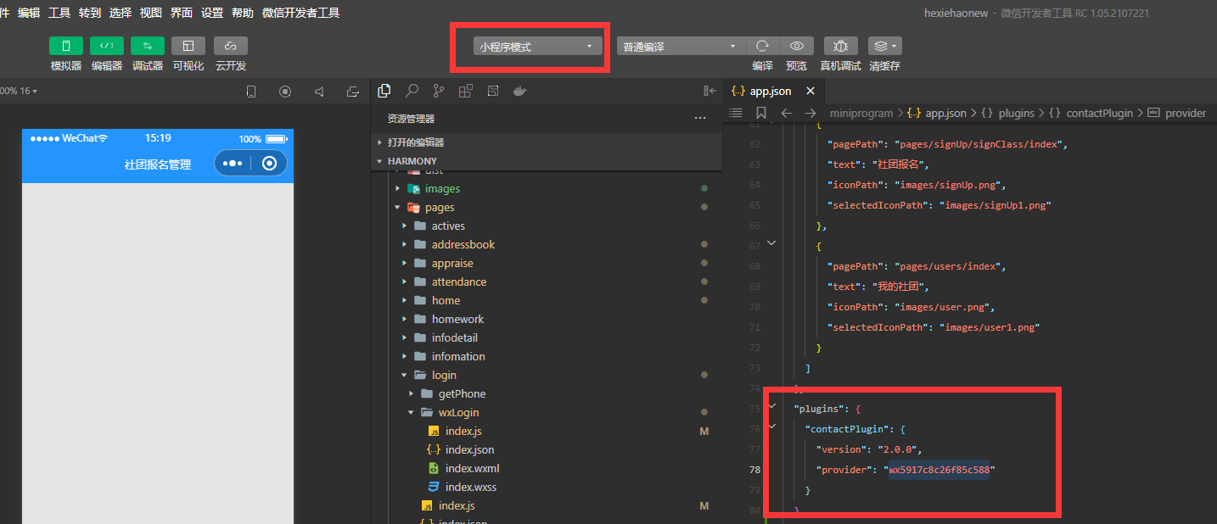The image size is (1217, 524).
Task: Open the View menu (视图)
Action: point(151,13)
